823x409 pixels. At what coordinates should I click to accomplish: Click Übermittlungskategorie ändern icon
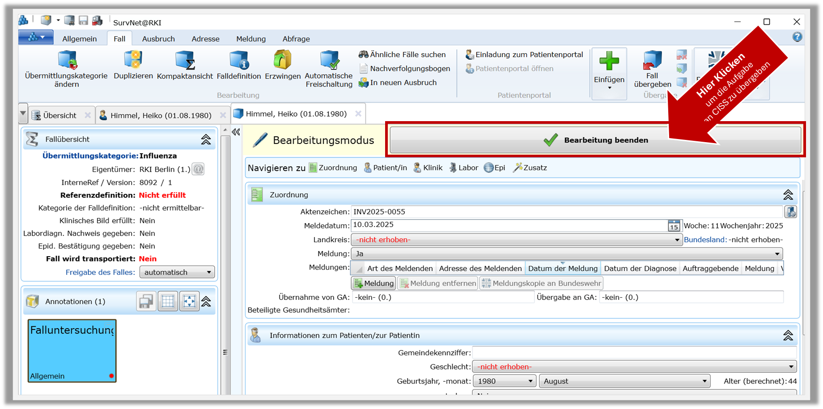point(67,60)
